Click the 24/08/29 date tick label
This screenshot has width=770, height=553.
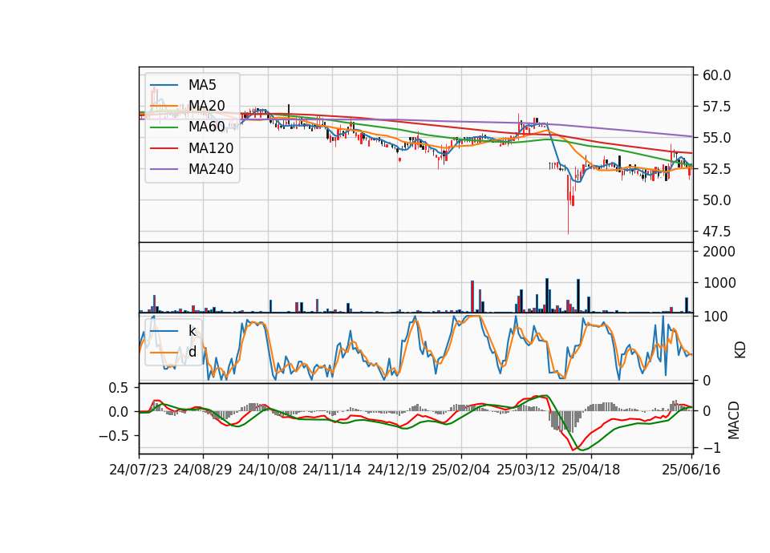tap(203, 470)
